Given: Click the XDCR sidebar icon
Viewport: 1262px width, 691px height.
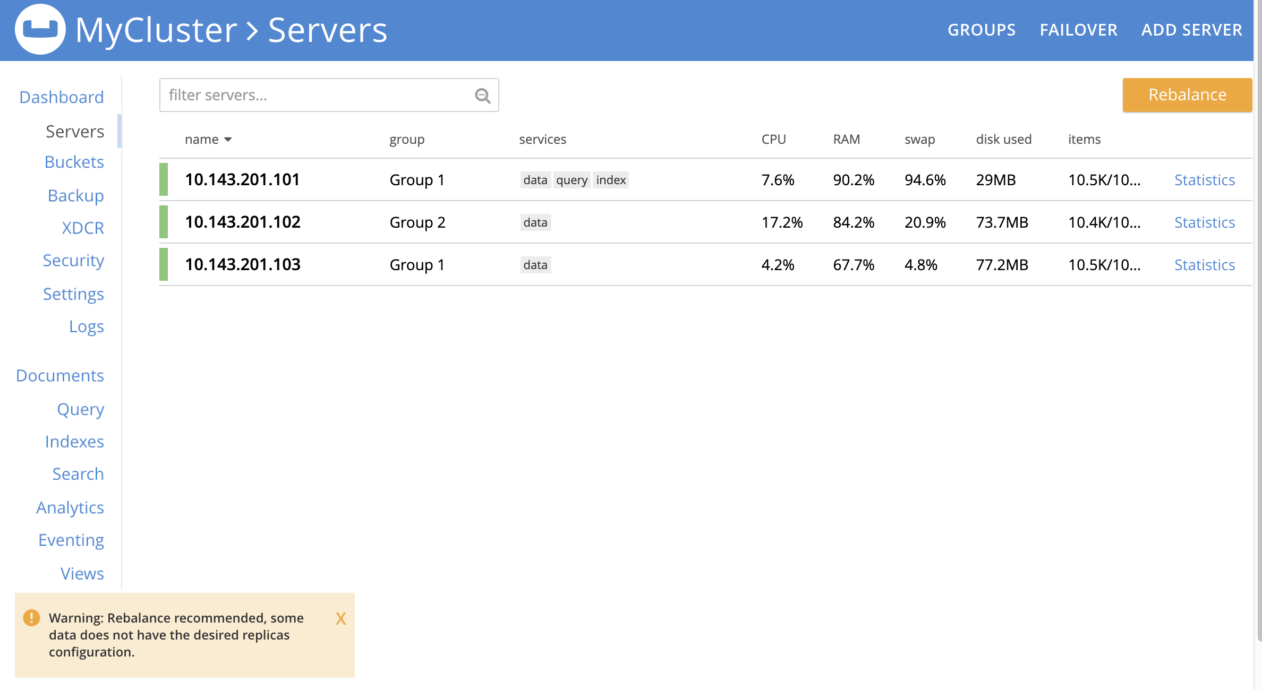Looking at the screenshot, I should click(x=83, y=227).
